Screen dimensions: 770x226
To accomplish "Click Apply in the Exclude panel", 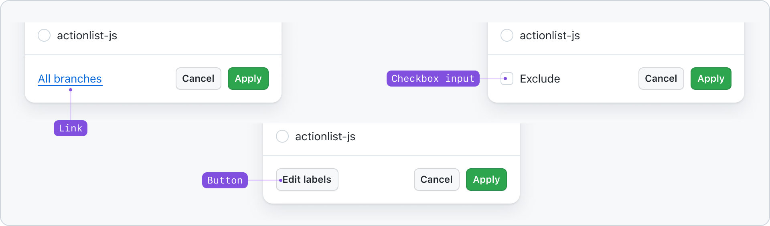I will (711, 79).
